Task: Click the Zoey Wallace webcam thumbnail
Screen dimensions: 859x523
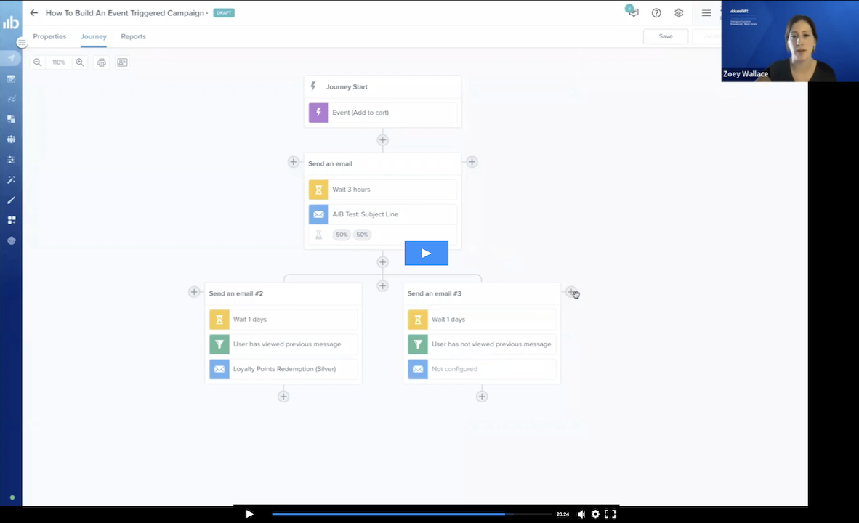Action: coord(790,41)
